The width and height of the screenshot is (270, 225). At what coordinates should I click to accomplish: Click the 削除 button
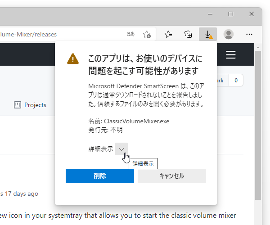tap(100, 176)
